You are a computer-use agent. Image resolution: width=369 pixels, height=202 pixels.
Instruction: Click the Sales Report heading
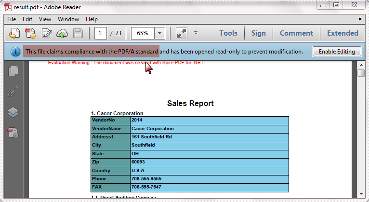(190, 103)
